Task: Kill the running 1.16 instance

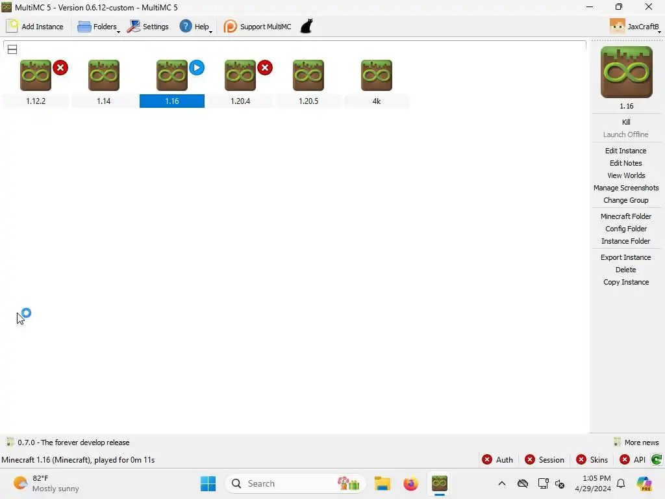Action: [x=626, y=122]
